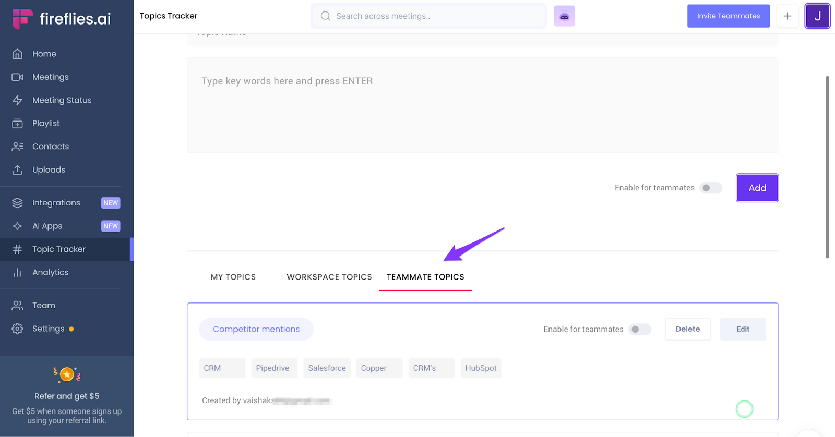Click the Contacts people icon
Viewport: 835px width, 437px height.
17,147
